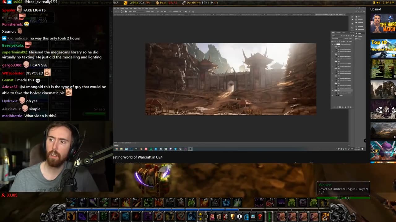396x222 pixels.
Task: Click the gold amount 1,694g in top bar
Action: pos(134,2)
